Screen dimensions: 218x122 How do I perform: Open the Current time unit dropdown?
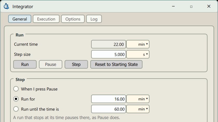138,44
